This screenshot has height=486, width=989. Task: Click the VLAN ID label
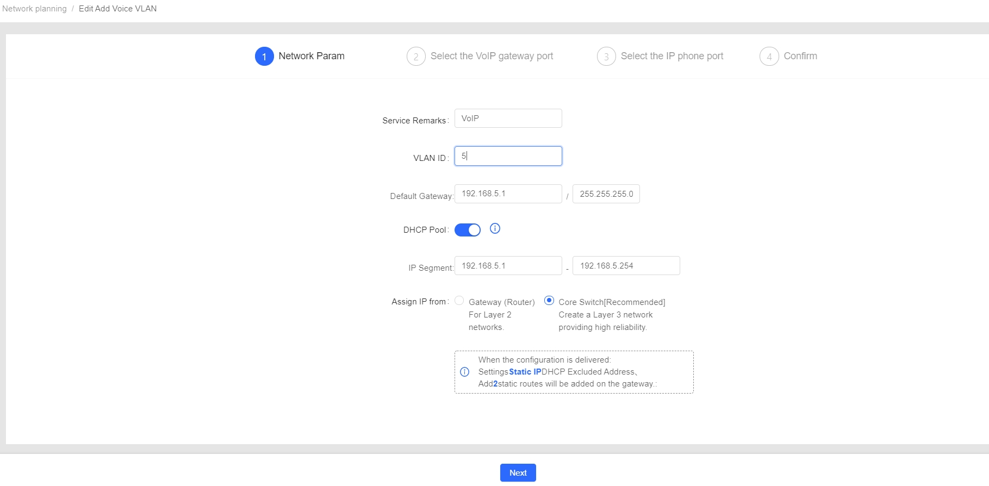pyautogui.click(x=431, y=158)
